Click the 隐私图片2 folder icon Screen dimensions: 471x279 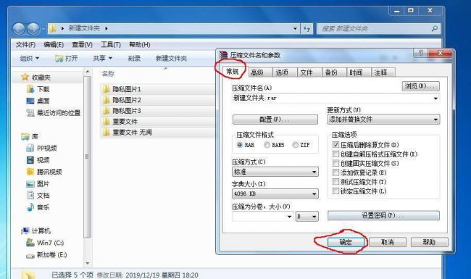click(106, 100)
